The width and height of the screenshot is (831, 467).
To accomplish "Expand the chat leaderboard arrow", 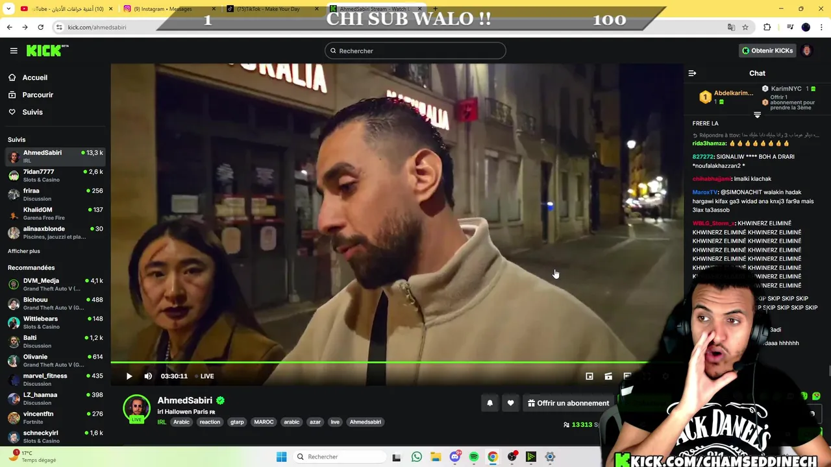I will point(757,115).
